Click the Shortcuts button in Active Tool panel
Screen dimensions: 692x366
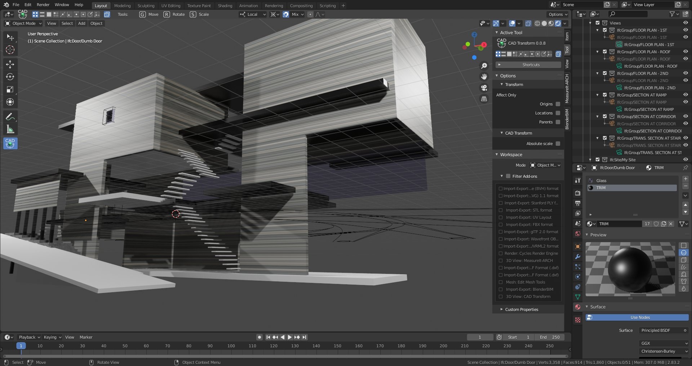click(x=531, y=64)
